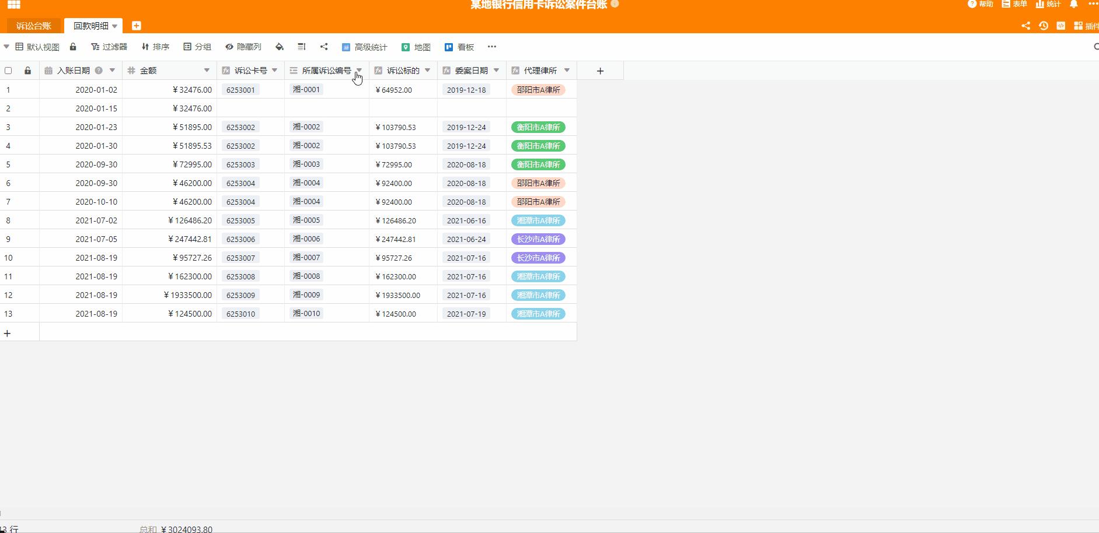Open the 排序 sort tool
This screenshot has height=533, width=1099.
point(155,47)
